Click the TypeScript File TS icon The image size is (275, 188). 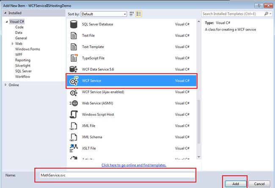click(74, 58)
